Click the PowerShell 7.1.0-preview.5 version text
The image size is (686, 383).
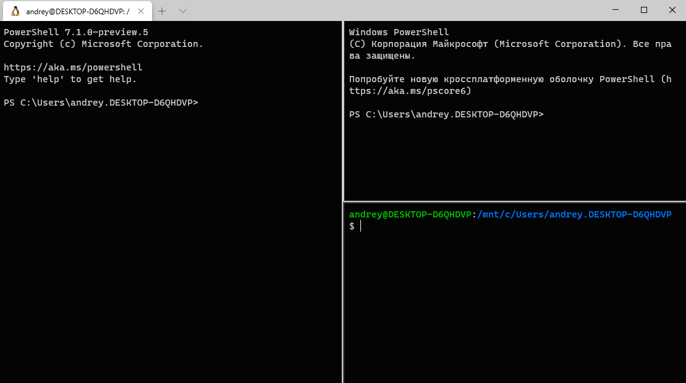tap(75, 32)
